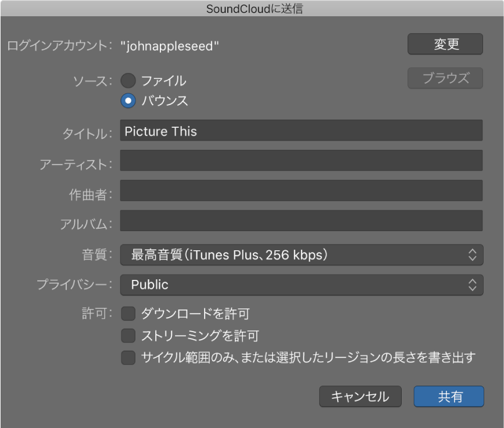Click the "johnappleseed" account name text
Image resolution: width=504 pixels, height=428 pixels.
click(x=169, y=46)
